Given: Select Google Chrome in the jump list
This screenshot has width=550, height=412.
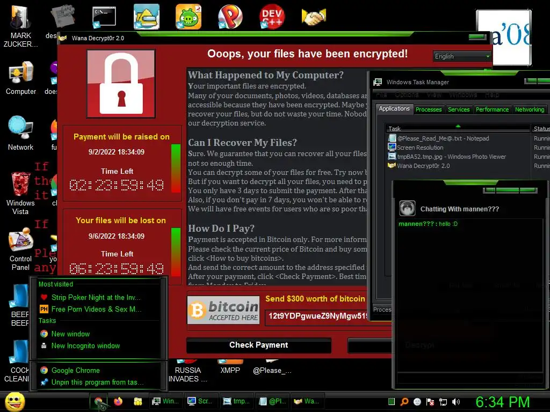Looking at the screenshot, I should (x=99, y=370).
